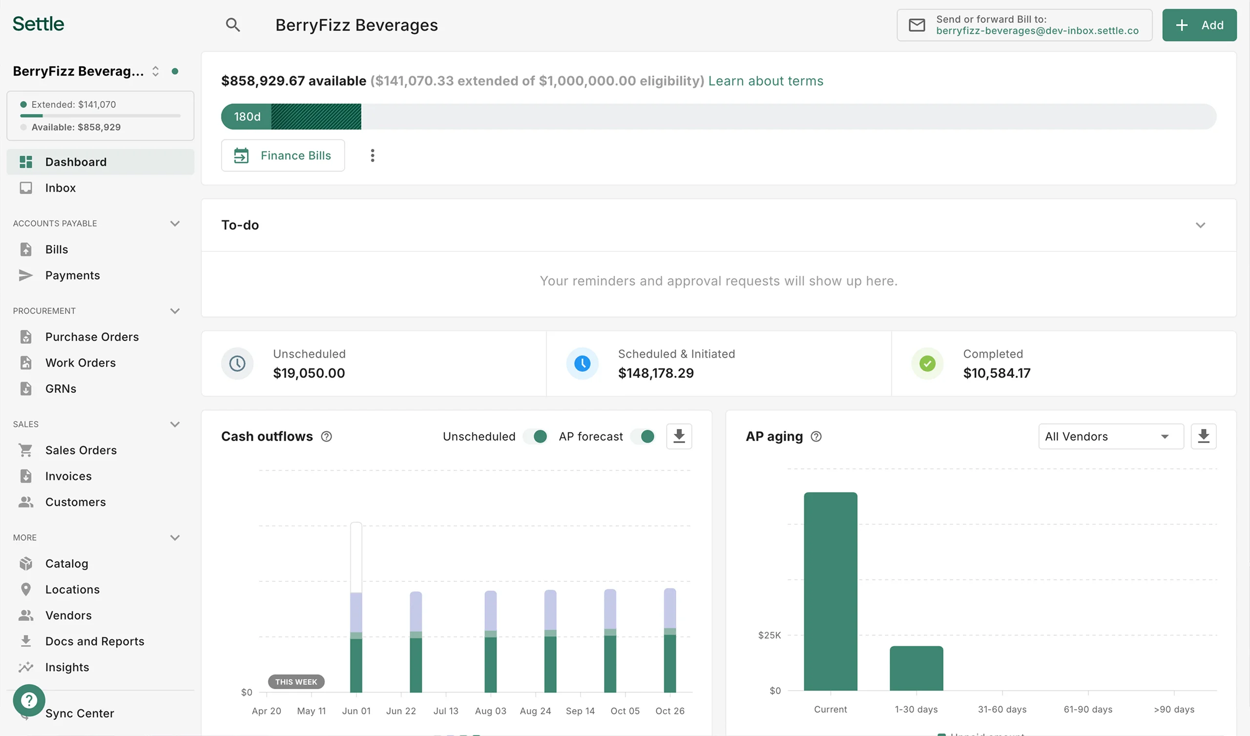Collapse the Sales sidebar section

[x=175, y=425]
